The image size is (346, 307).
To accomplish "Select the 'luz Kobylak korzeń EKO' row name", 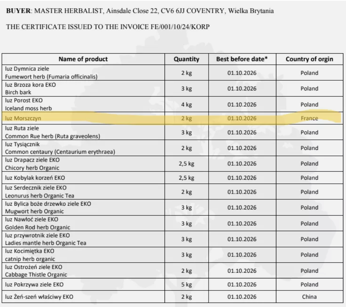I will pyautogui.click(x=36, y=177).
